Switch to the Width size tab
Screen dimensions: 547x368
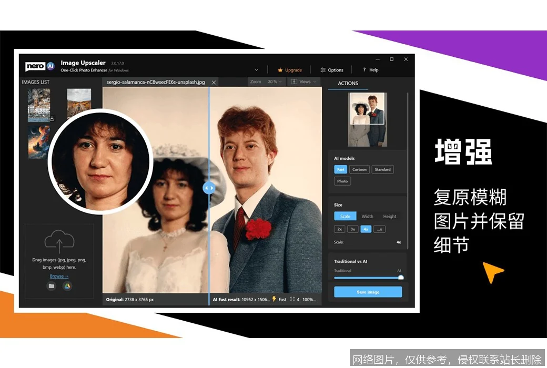[367, 216]
